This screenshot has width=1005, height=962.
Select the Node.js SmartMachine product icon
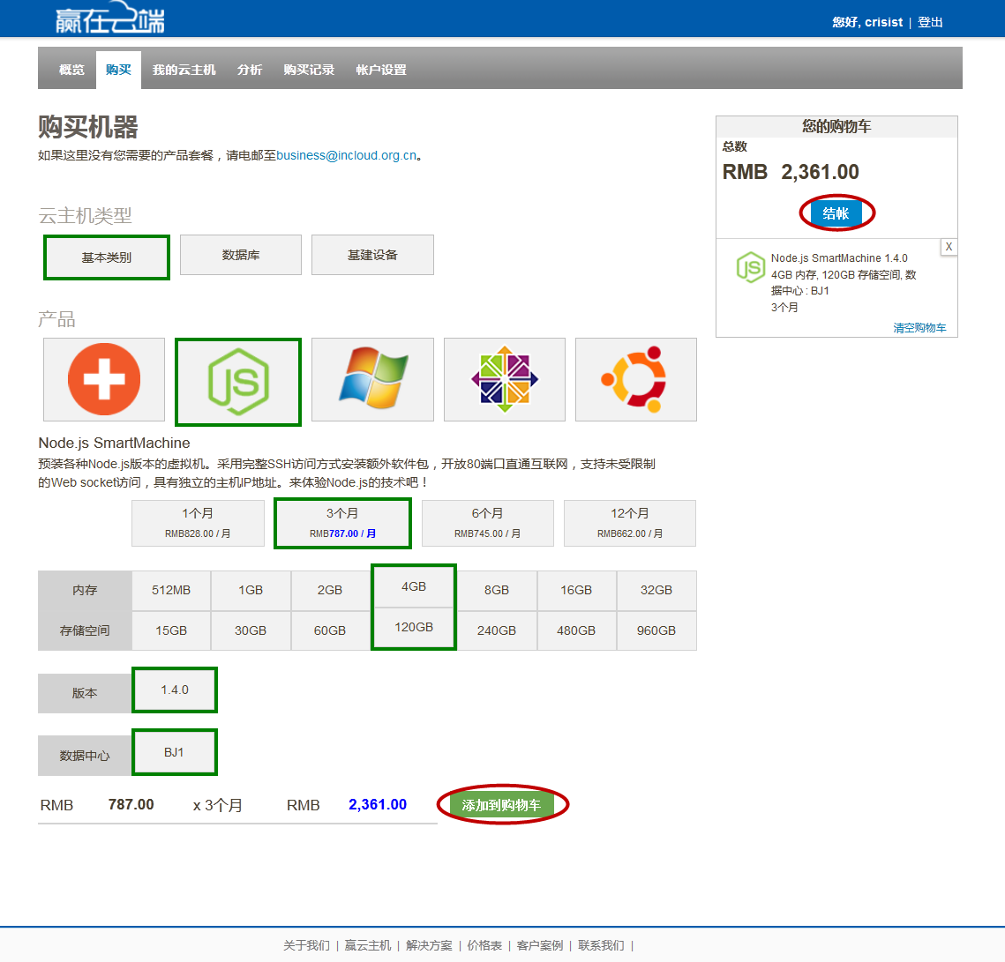click(x=238, y=382)
